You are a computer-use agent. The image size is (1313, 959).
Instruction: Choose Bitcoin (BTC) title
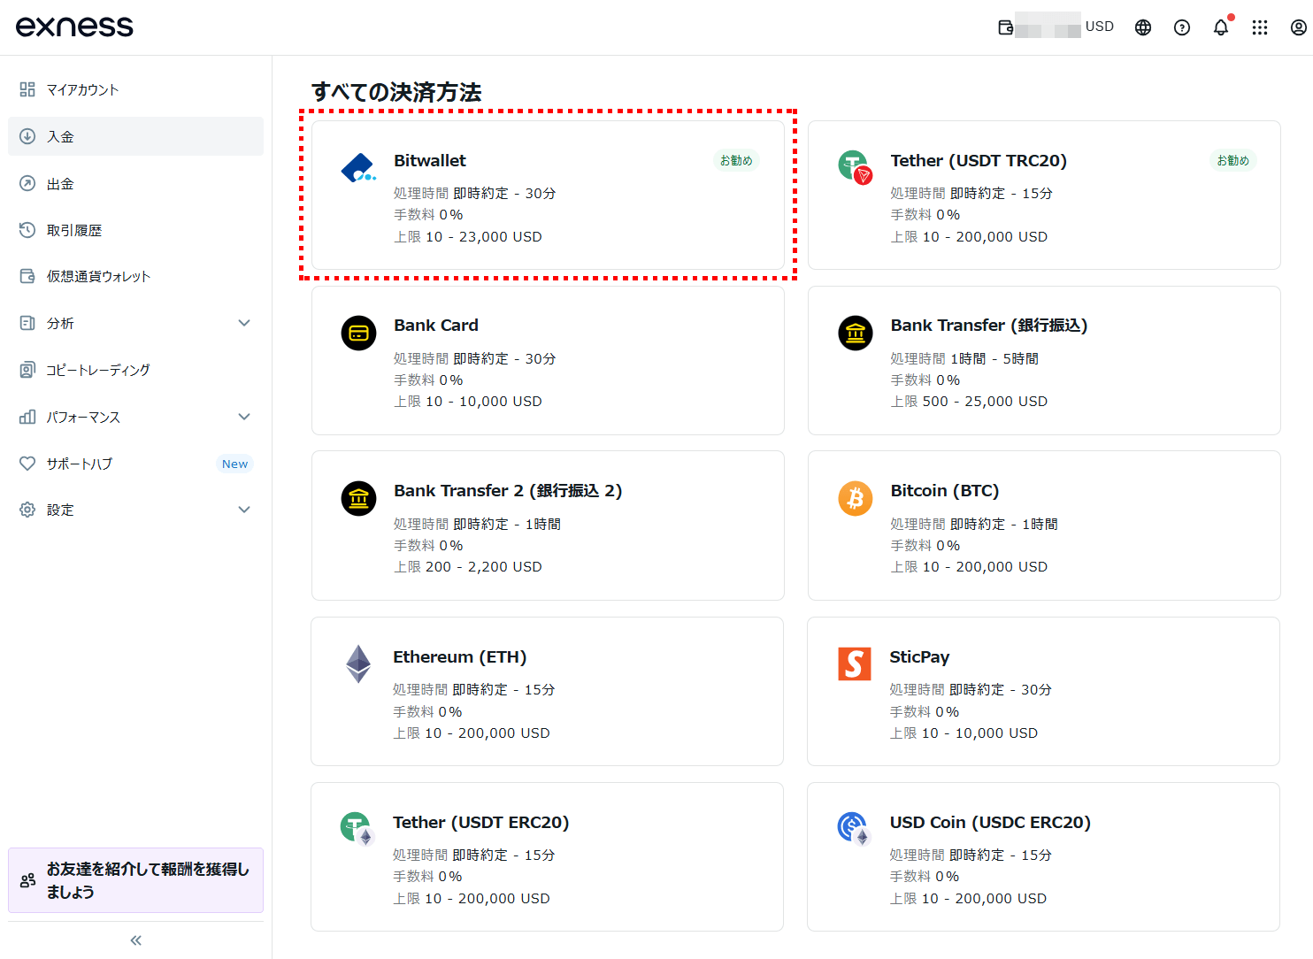(x=945, y=491)
